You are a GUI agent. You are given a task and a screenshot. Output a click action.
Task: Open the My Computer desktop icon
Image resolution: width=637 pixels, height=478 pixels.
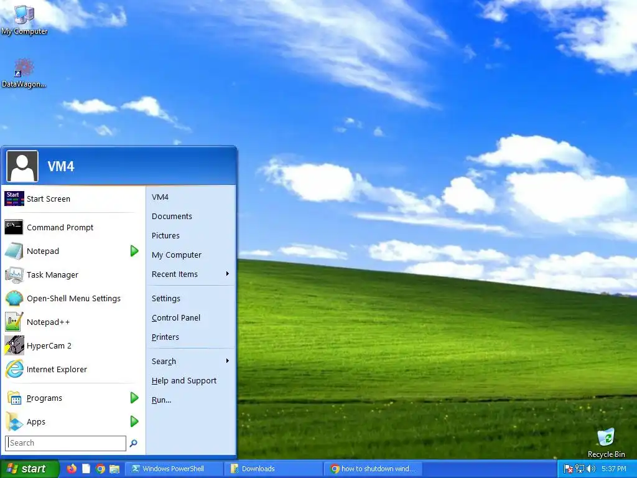point(24,19)
